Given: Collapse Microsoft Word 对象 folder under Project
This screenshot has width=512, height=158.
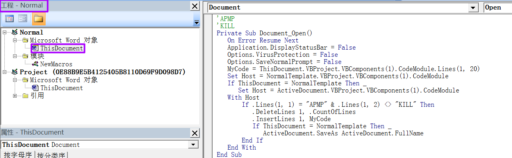Looking at the screenshot, I should [15, 80].
